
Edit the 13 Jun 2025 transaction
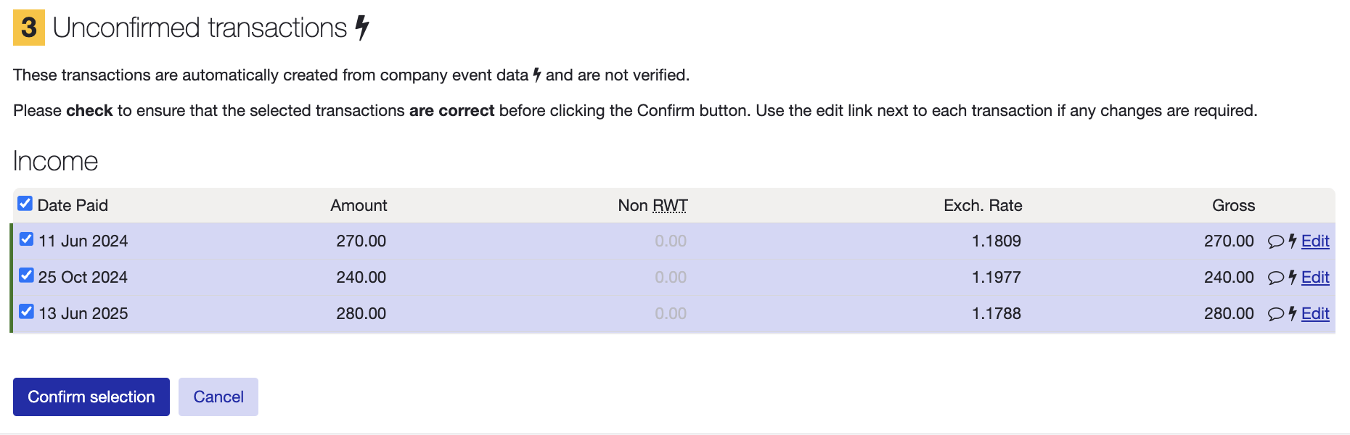(1315, 313)
